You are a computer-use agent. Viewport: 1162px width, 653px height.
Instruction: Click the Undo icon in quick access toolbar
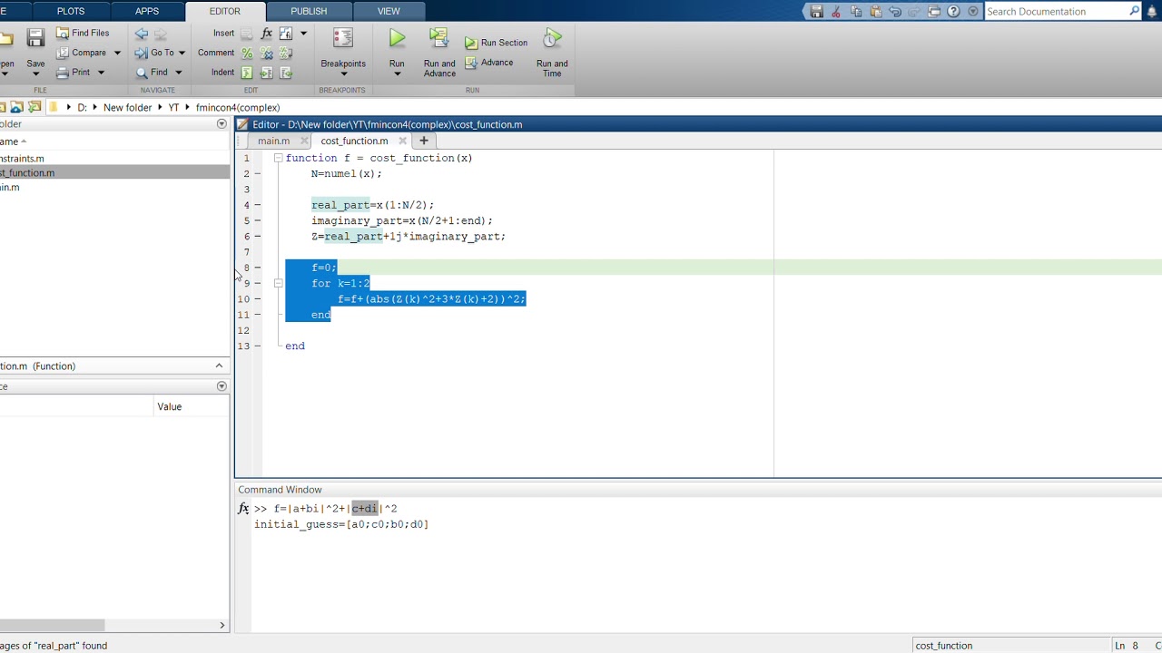click(x=896, y=12)
